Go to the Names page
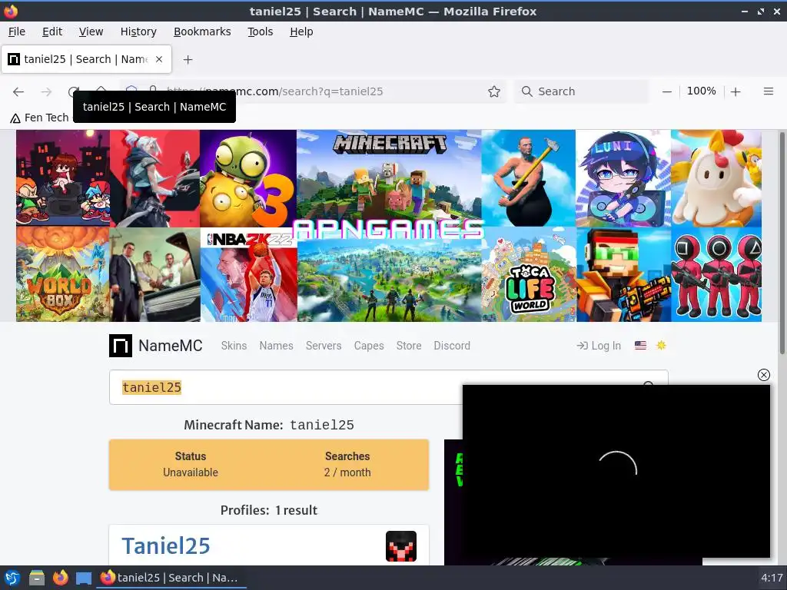Screen dimensions: 787x590 click(x=276, y=346)
